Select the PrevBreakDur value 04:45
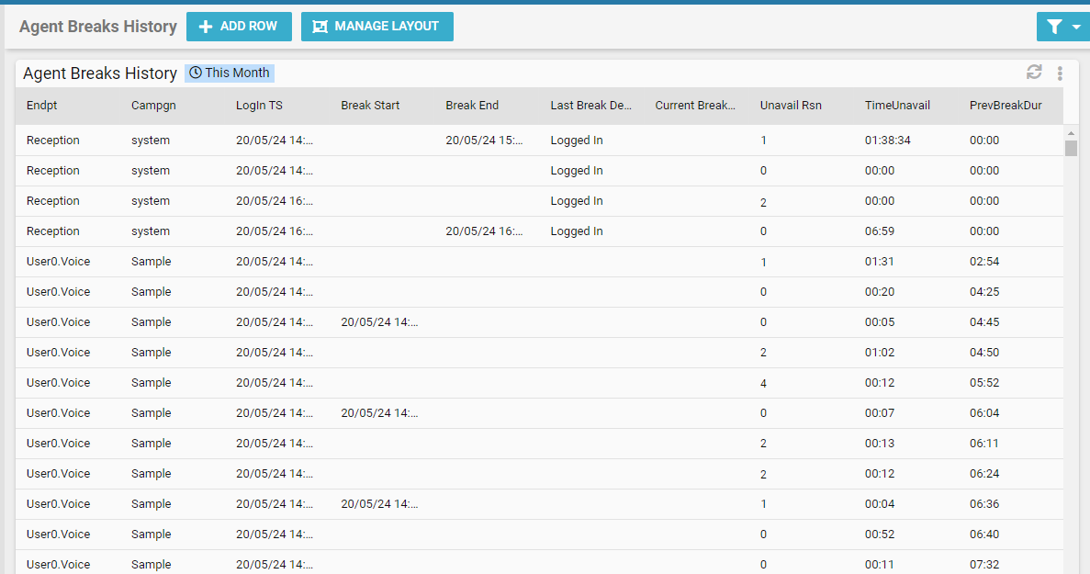The height and width of the screenshot is (574, 1090). coord(984,322)
